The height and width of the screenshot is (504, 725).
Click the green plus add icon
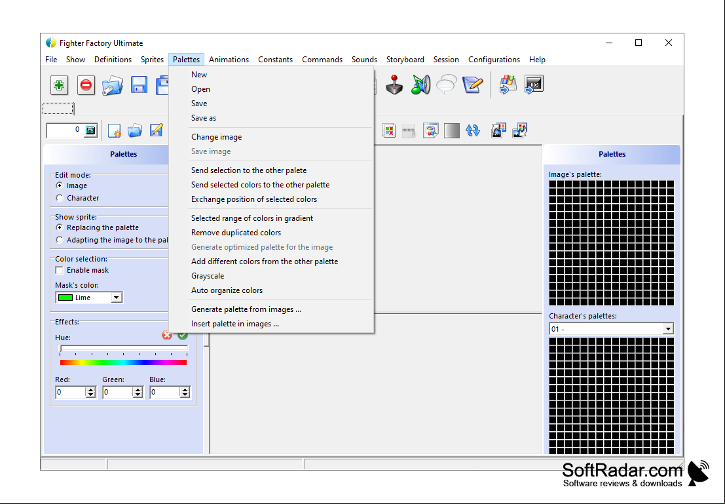pyautogui.click(x=59, y=85)
